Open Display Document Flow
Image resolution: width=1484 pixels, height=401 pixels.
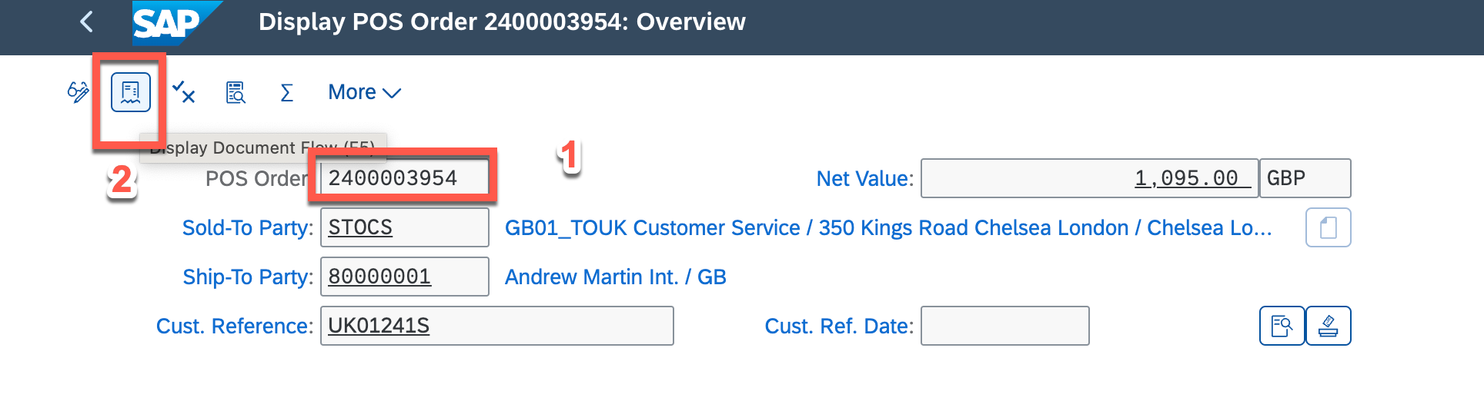click(131, 92)
